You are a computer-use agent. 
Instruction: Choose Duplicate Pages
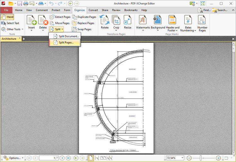[x=84, y=17]
